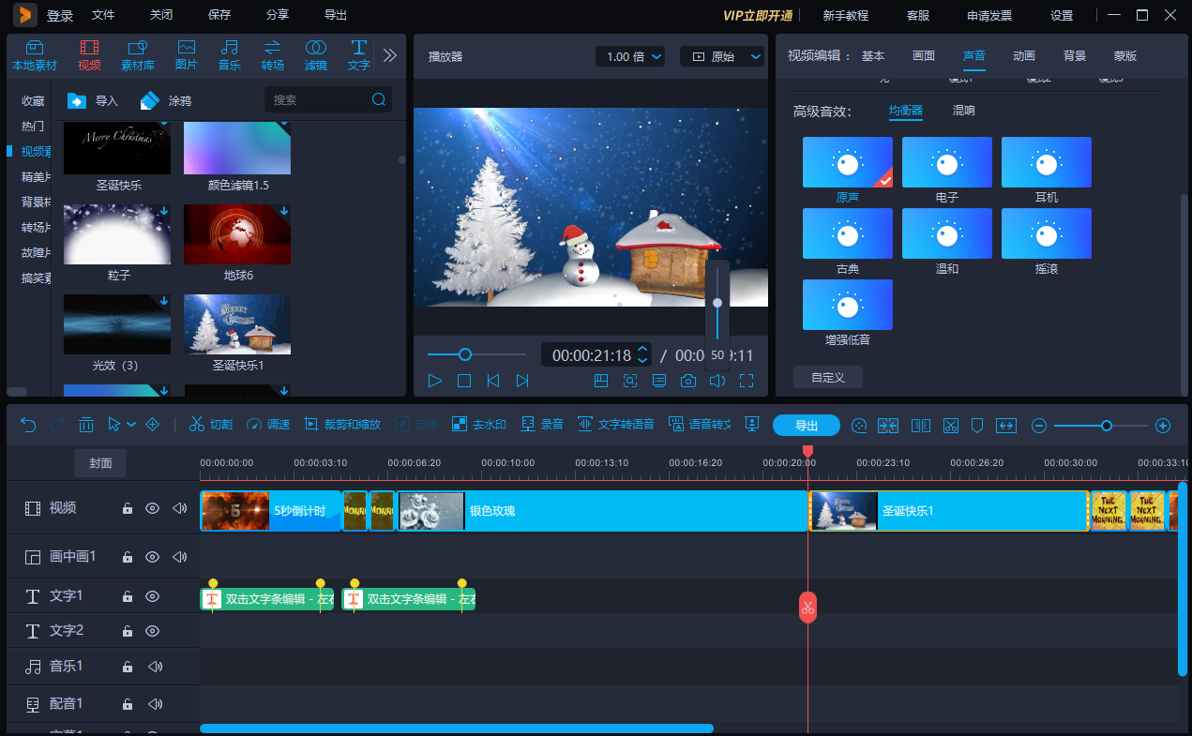
Task: Expand hidden media panels with the chevron
Action: (389, 54)
